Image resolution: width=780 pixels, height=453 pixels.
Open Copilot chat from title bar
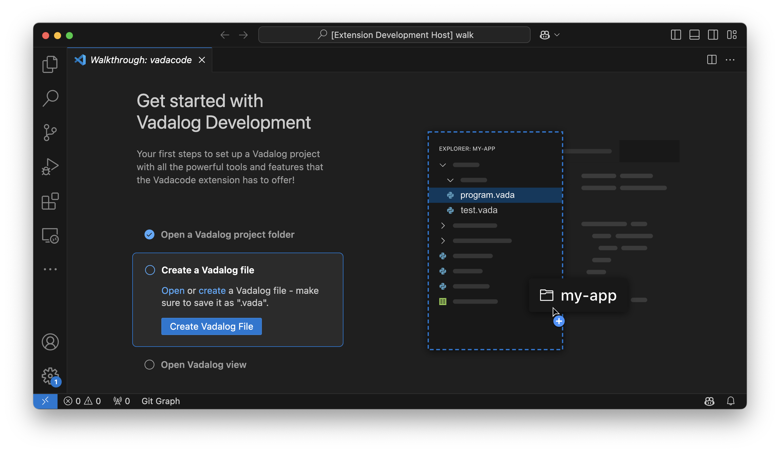pos(545,35)
